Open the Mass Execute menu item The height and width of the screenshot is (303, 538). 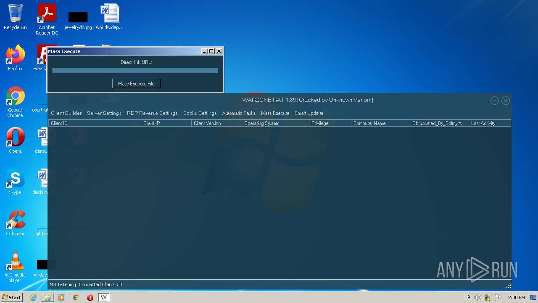point(275,113)
